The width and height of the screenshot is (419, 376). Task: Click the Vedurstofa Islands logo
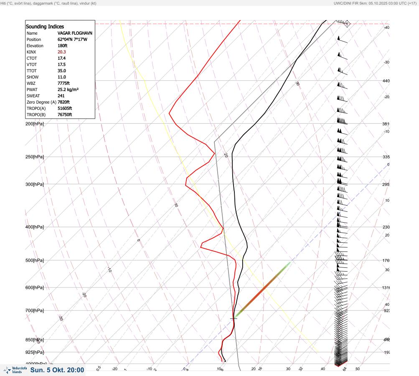click(15, 370)
